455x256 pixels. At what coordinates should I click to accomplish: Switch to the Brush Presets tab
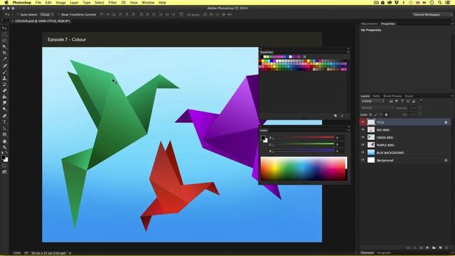[392, 96]
